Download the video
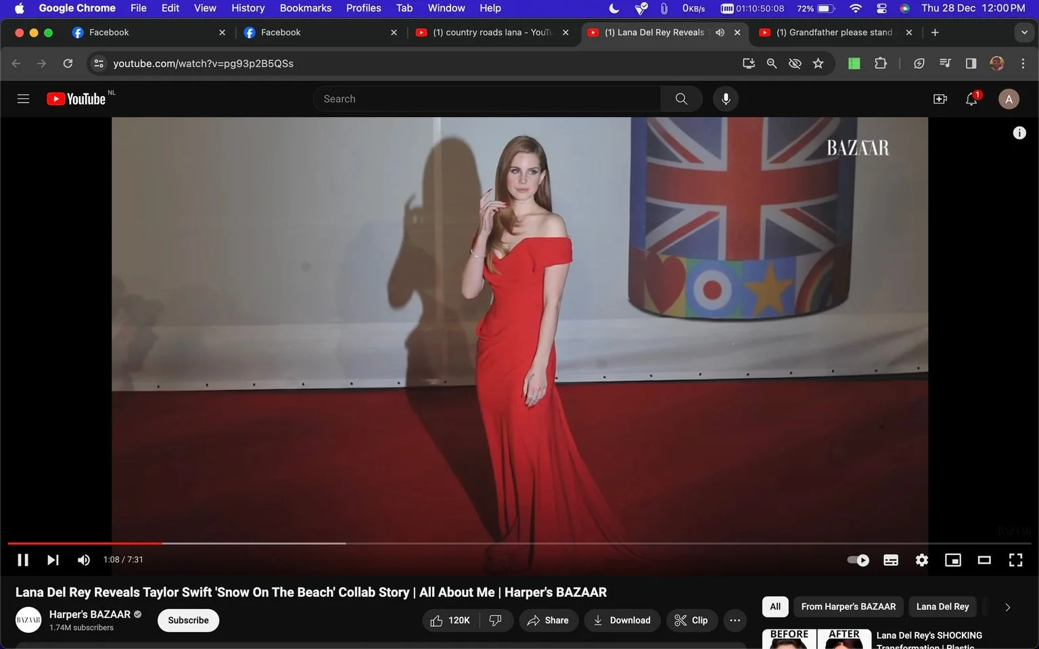Image resolution: width=1039 pixels, height=649 pixels. coord(622,621)
